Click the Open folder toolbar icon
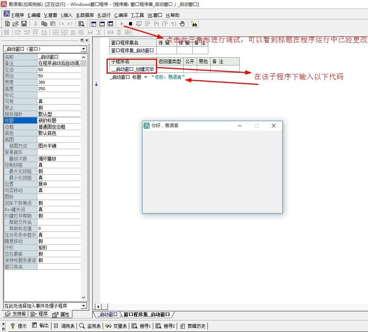Image resolution: width=368 pixels, height=332 pixels. click(x=15, y=24)
